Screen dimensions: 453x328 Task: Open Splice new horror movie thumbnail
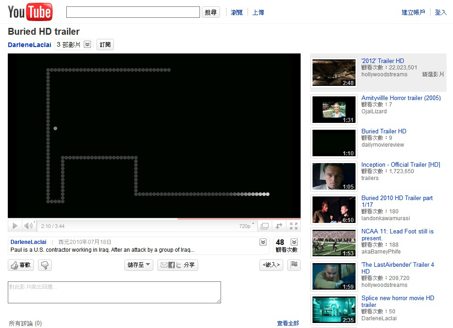[334, 310]
